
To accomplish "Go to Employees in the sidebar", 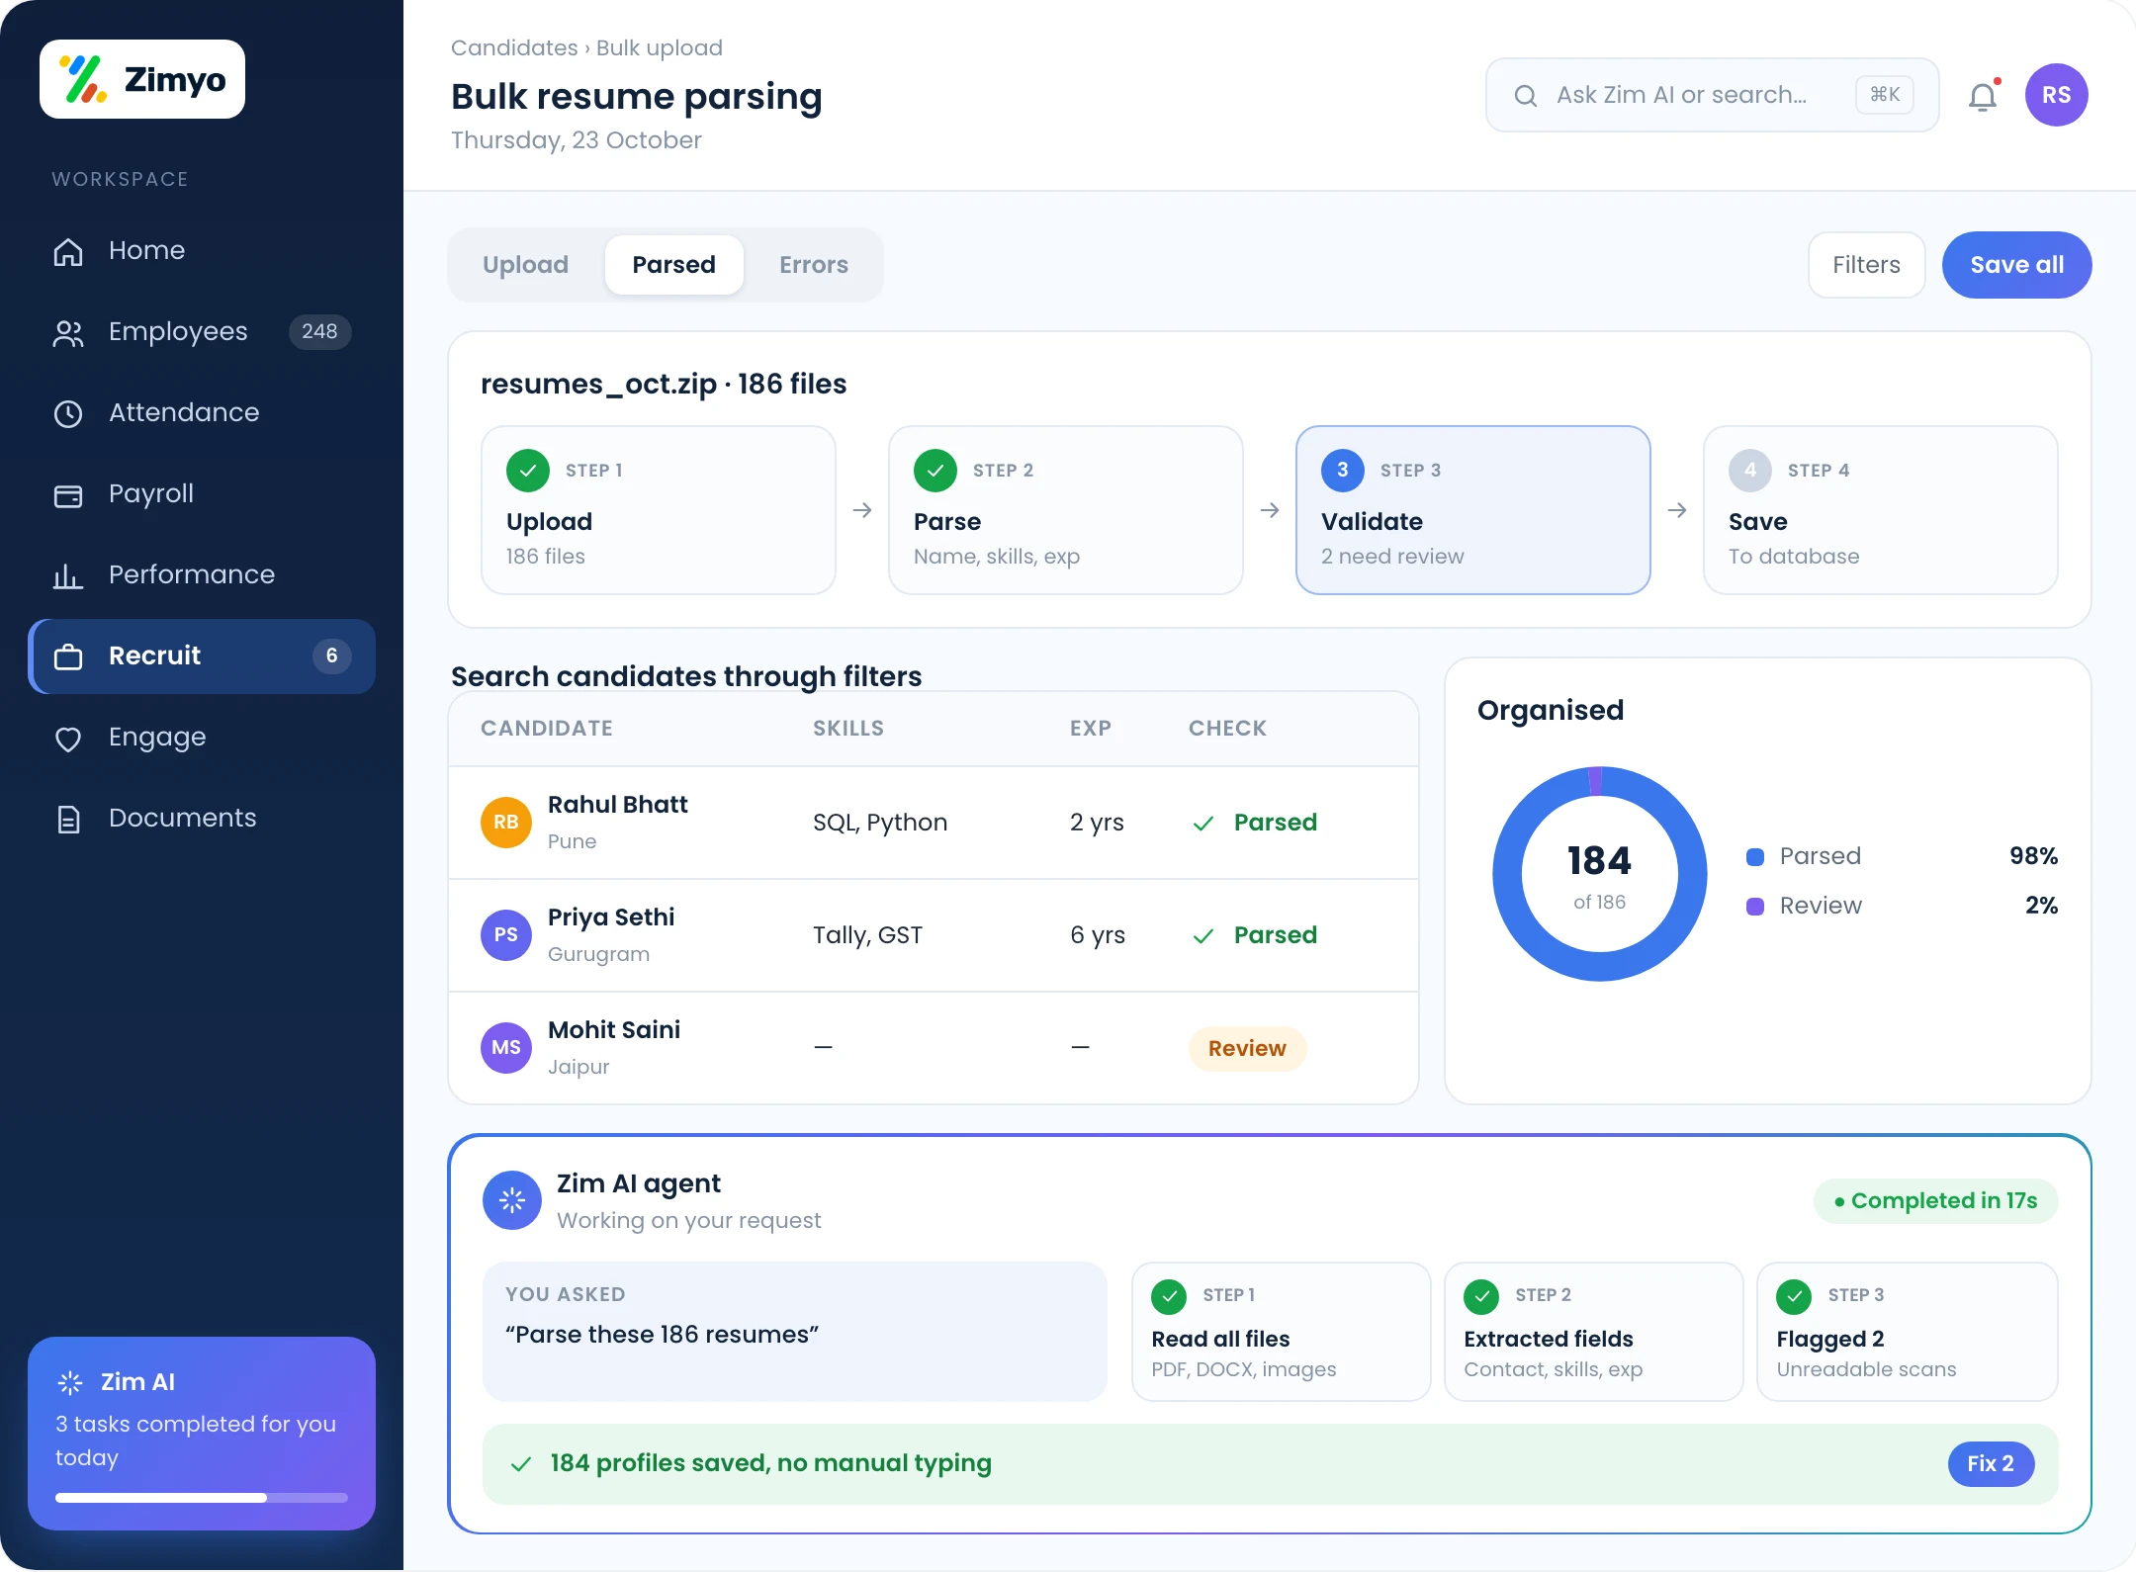I will pos(202,331).
